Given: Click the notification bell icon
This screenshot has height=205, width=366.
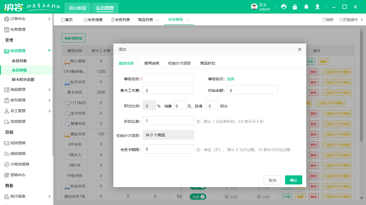Looking at the screenshot, I should point(306,7).
